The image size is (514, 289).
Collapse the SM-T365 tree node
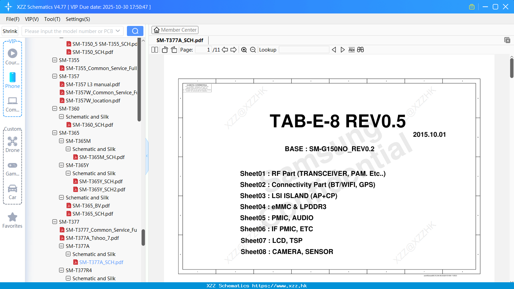[55, 133]
